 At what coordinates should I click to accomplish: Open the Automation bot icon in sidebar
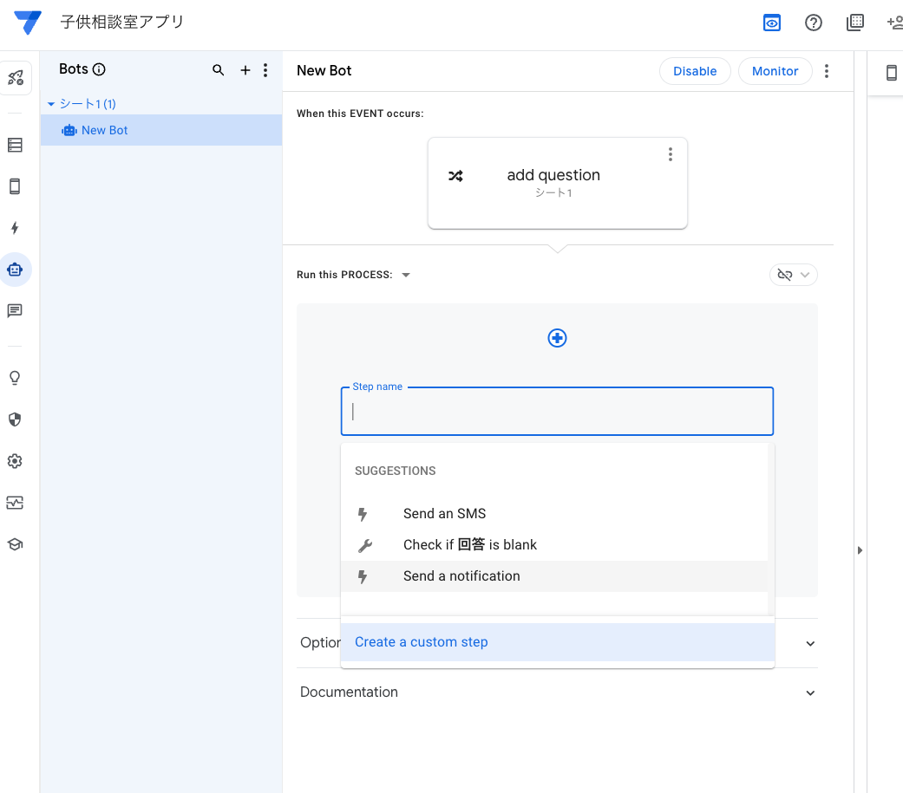point(15,270)
